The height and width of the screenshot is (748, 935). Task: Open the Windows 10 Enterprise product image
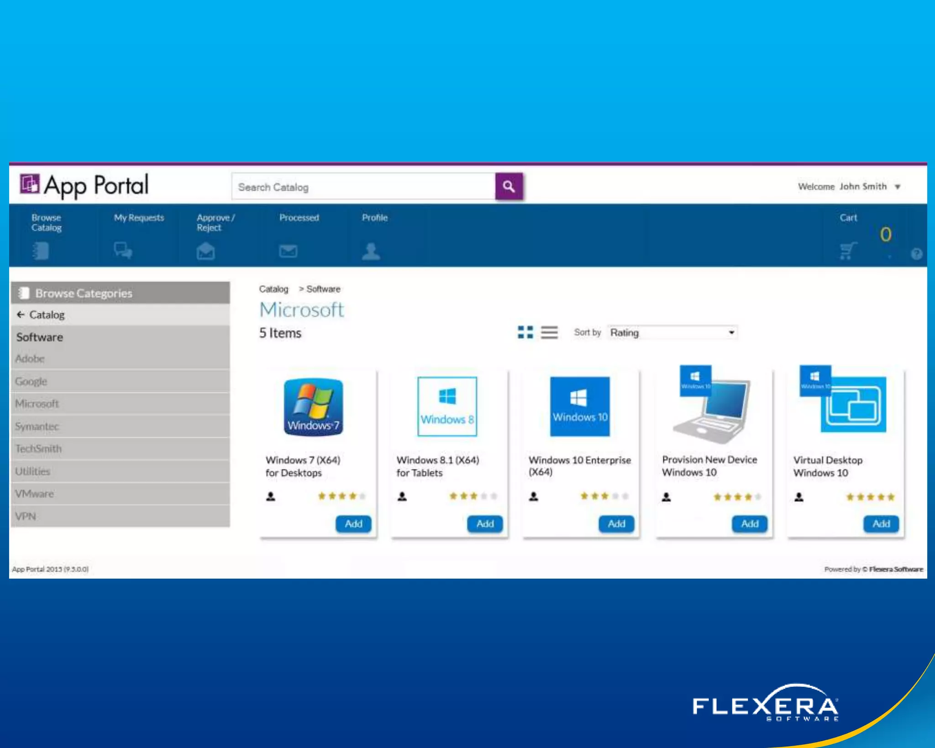pos(579,406)
